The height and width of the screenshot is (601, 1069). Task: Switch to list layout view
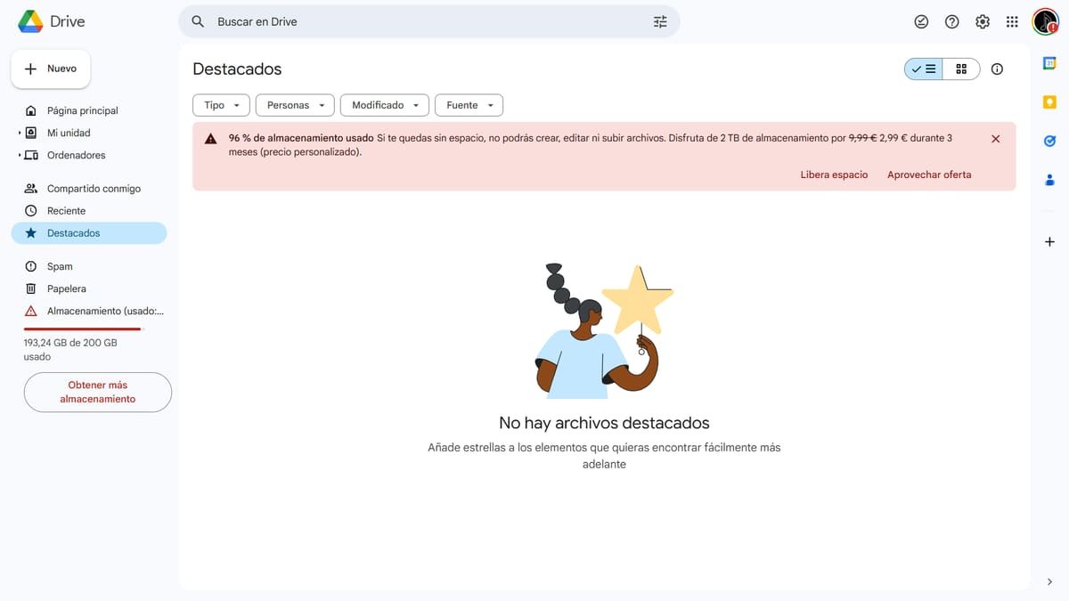click(924, 69)
